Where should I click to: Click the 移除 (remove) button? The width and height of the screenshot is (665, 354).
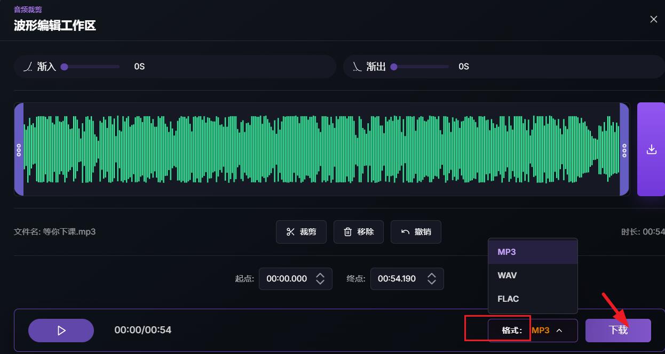pyautogui.click(x=359, y=232)
